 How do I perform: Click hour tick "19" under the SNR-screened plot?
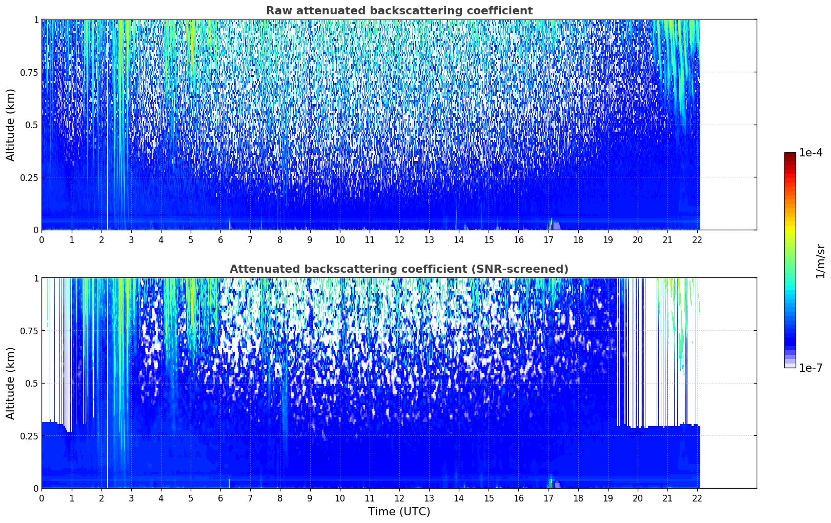pos(608,498)
